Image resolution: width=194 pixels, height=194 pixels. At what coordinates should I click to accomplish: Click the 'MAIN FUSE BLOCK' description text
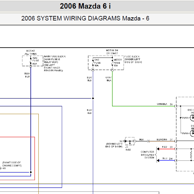point(55,63)
